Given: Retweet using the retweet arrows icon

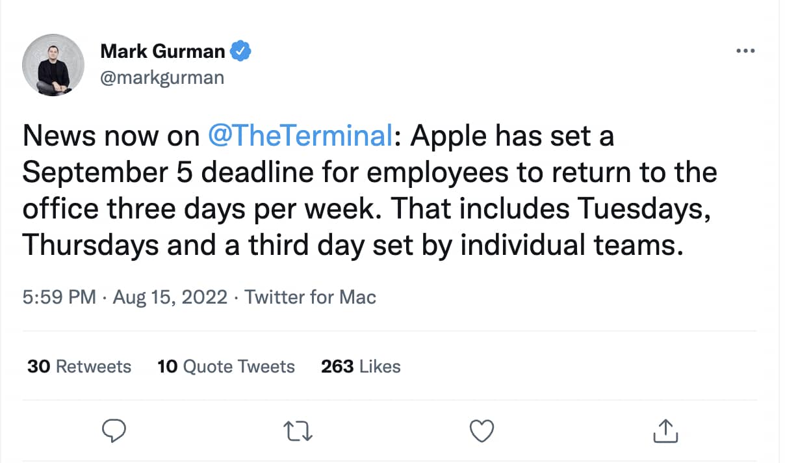Looking at the screenshot, I should pos(300,430).
